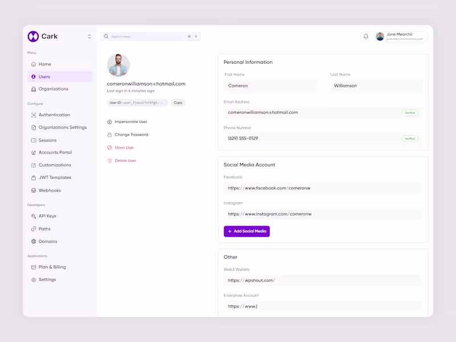Edit the Last Name field Williamson
Viewport: 456px width, 342px height.
pyautogui.click(x=376, y=86)
